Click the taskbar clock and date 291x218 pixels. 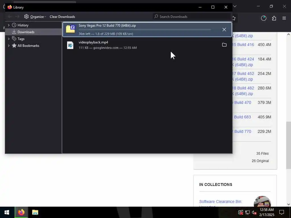tap(267, 212)
